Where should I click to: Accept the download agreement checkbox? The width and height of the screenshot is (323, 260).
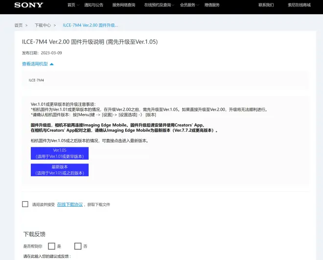[x=25, y=204]
